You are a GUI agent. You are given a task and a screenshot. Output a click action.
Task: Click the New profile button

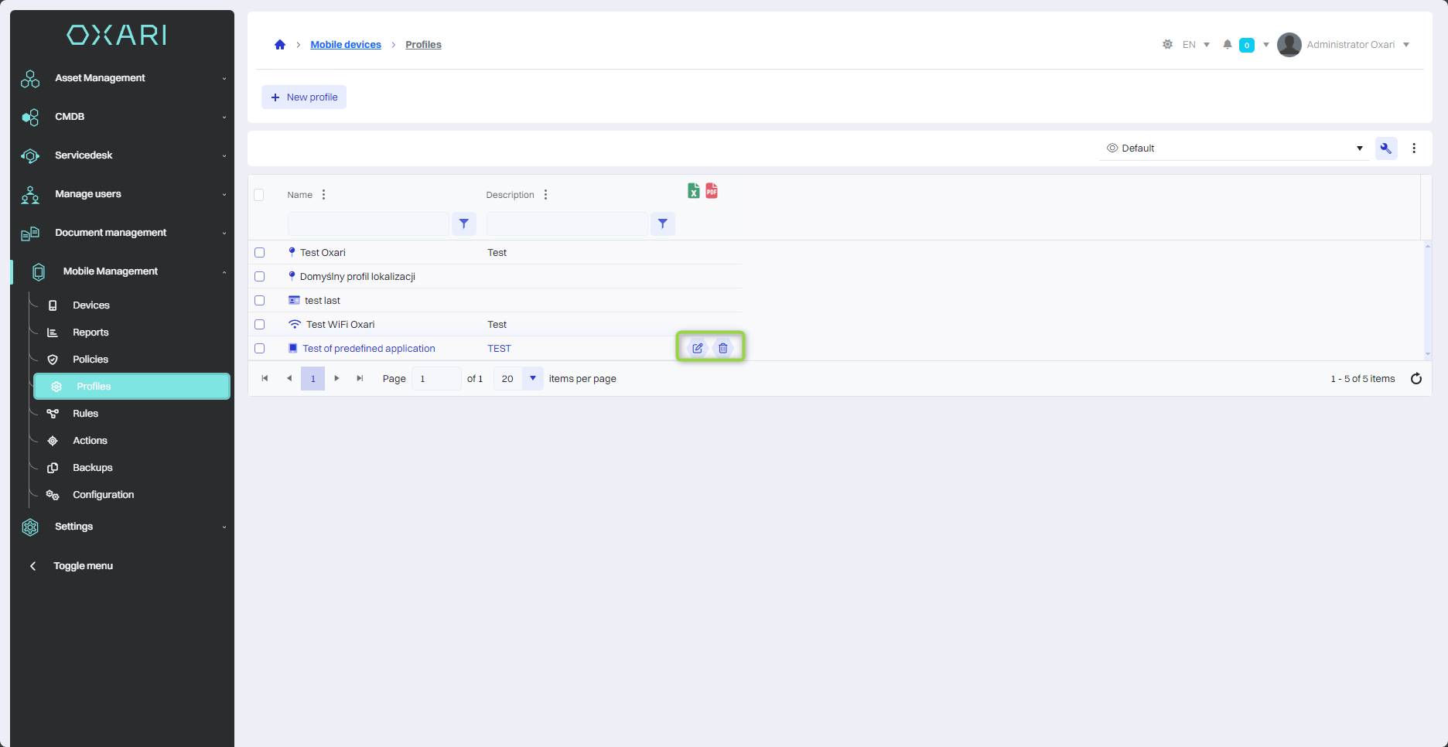[304, 97]
